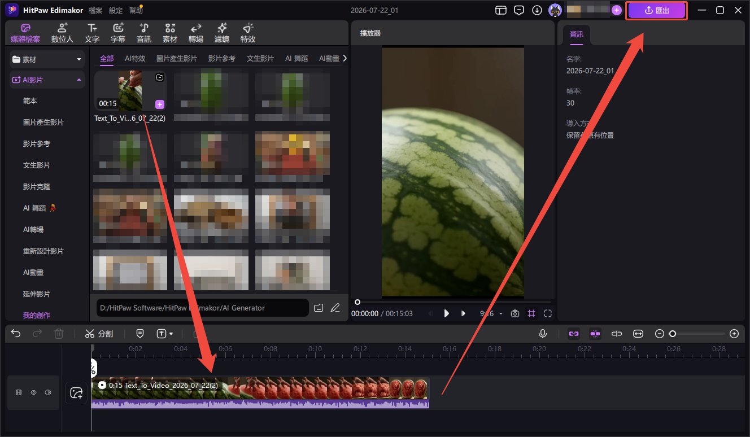Viewport: 750px width, 437px height.
Task: Click zoom-in plus on timeline
Action: 734,334
